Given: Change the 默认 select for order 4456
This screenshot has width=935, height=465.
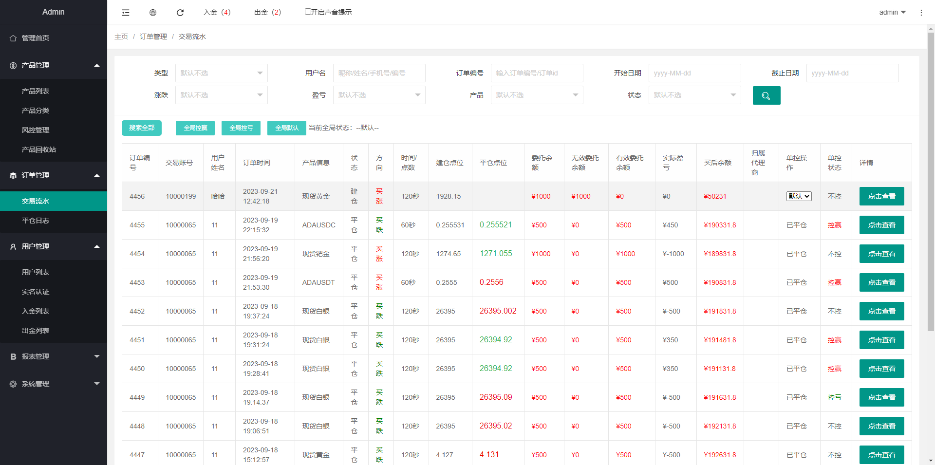Looking at the screenshot, I should click(x=798, y=196).
